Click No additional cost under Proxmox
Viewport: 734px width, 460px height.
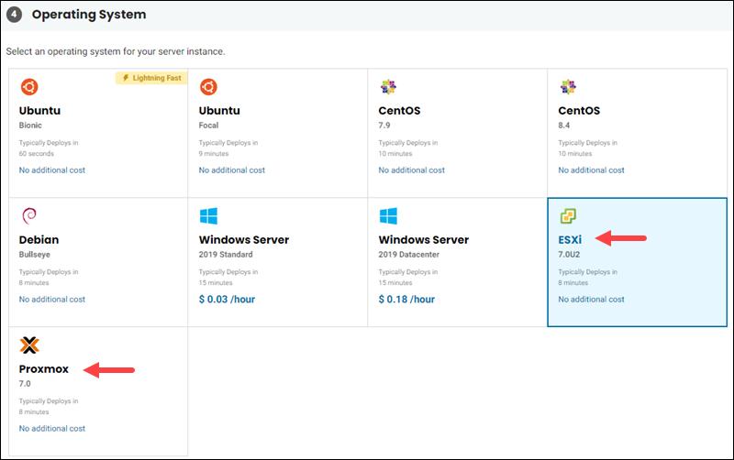pyautogui.click(x=52, y=429)
